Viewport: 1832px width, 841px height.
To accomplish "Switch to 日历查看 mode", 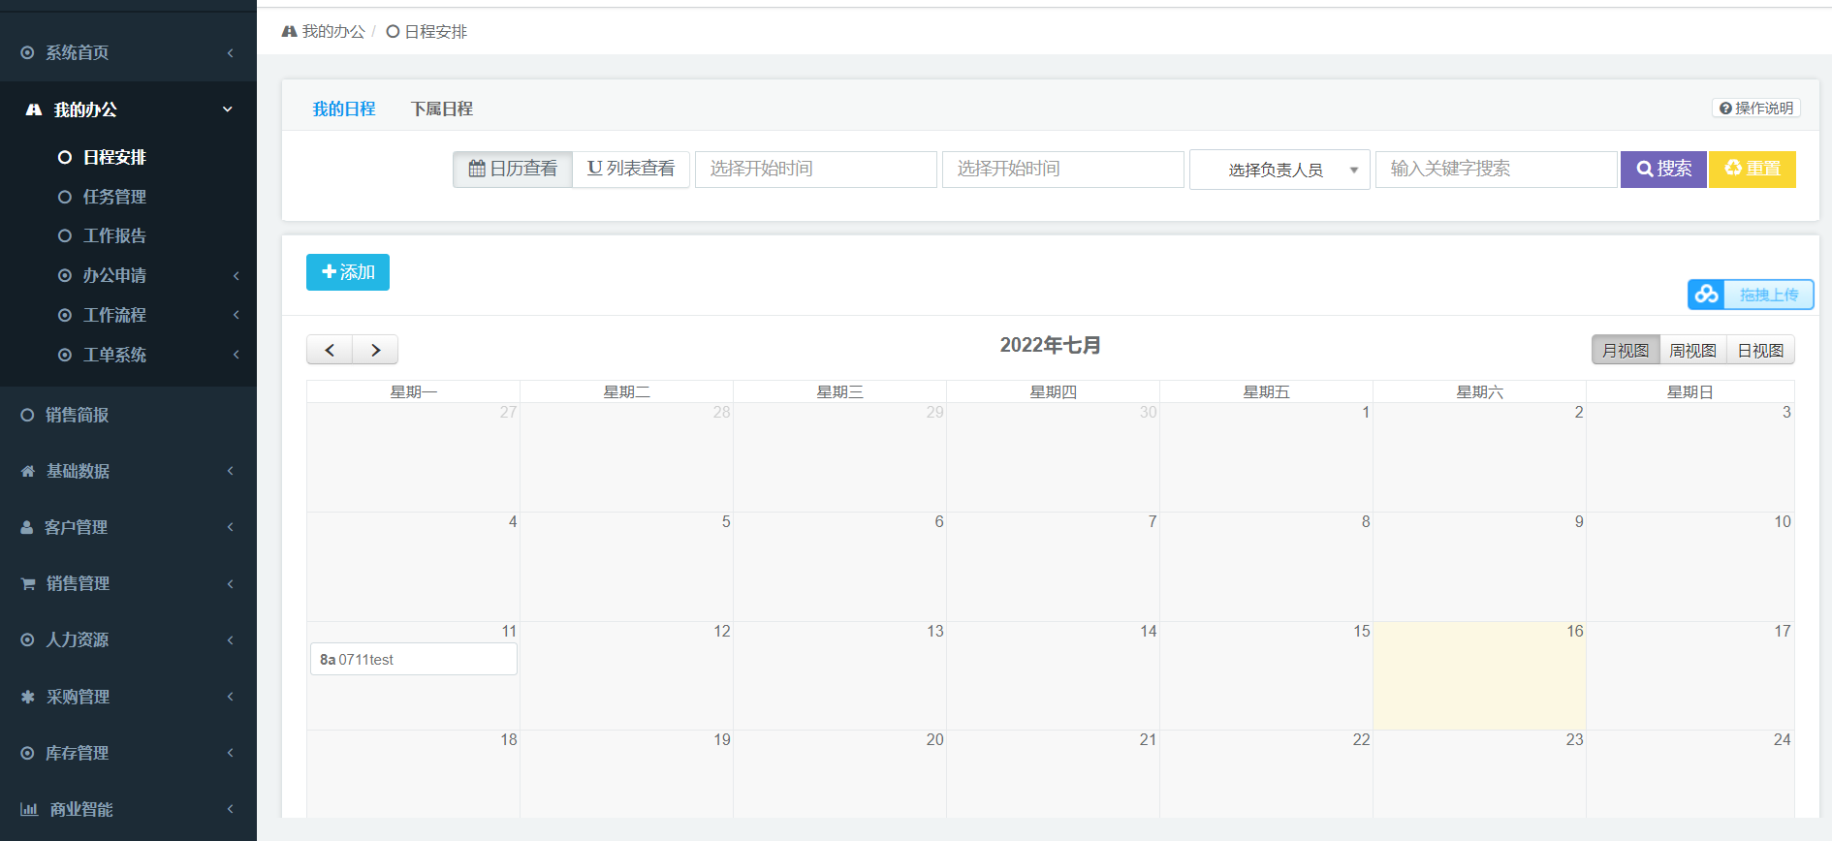I will pos(513,169).
